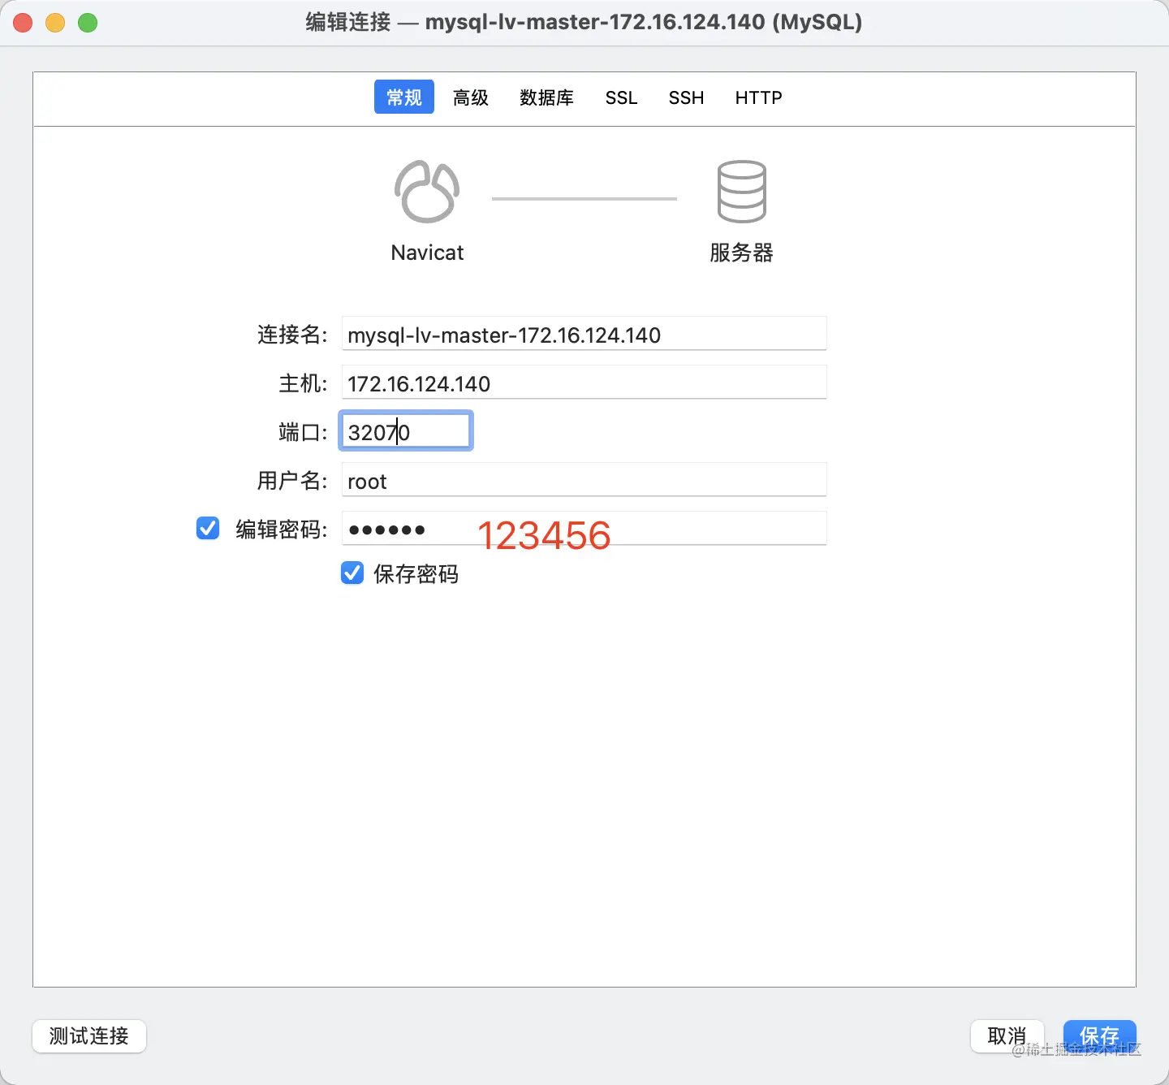This screenshot has width=1169, height=1085.
Task: Click the 用户名: label
Action: tap(292, 481)
